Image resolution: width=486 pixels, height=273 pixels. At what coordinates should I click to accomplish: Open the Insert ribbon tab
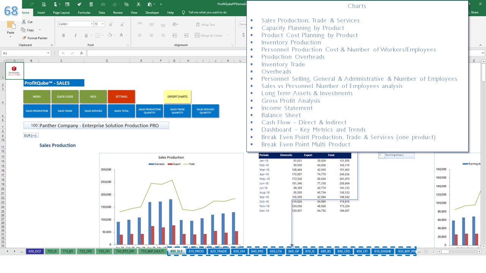[x=41, y=13]
